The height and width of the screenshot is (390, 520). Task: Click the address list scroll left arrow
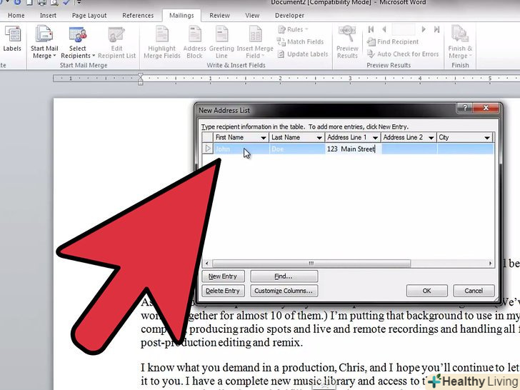tap(207, 264)
